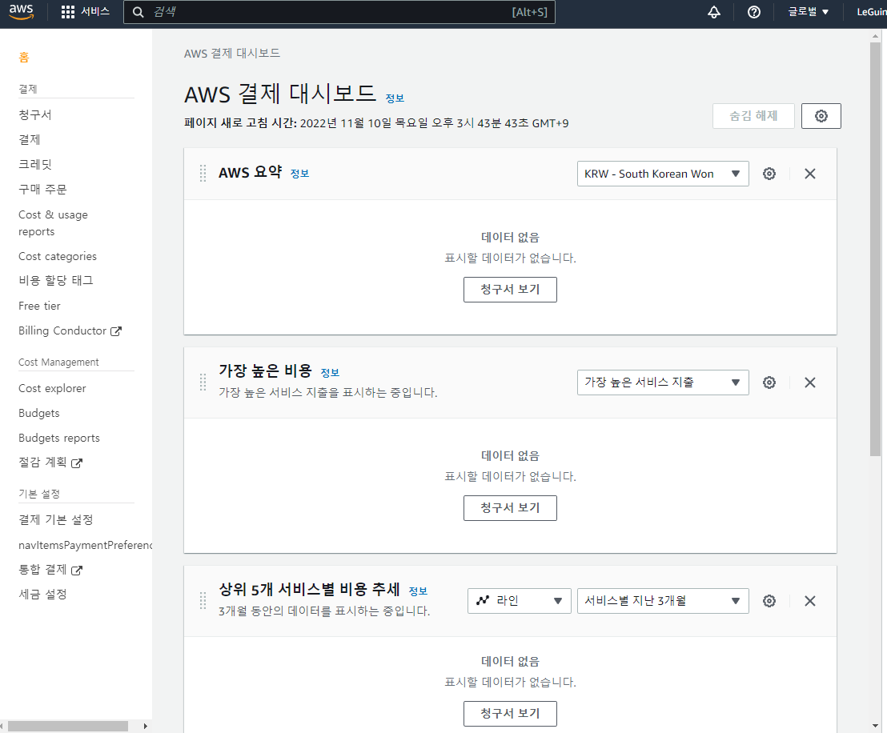Image resolution: width=887 pixels, height=733 pixels.
Task: Click the page vertical scrollbar thumb
Action: pos(875,248)
